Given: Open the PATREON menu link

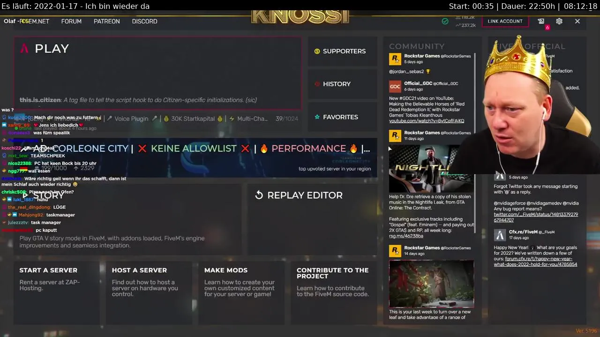Looking at the screenshot, I should click(107, 21).
